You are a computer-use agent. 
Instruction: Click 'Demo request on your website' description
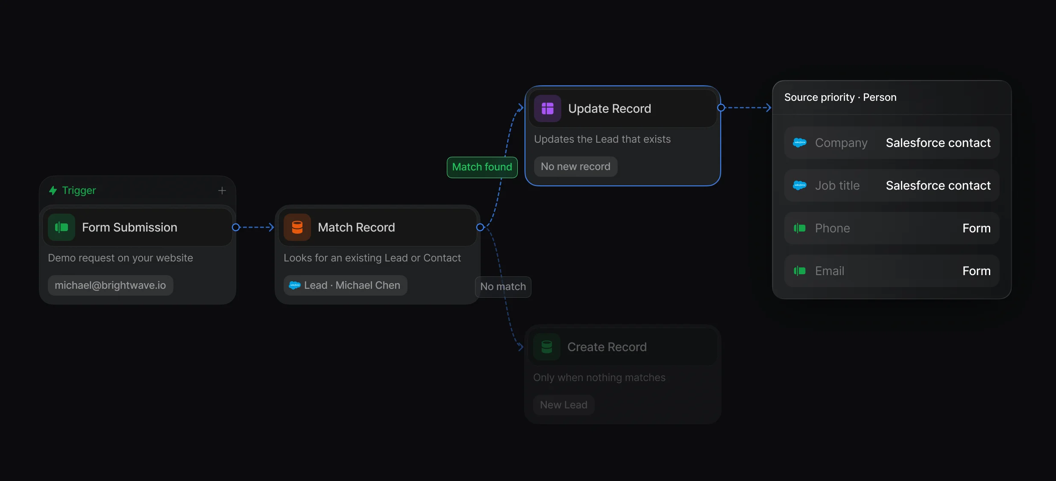pyautogui.click(x=120, y=258)
